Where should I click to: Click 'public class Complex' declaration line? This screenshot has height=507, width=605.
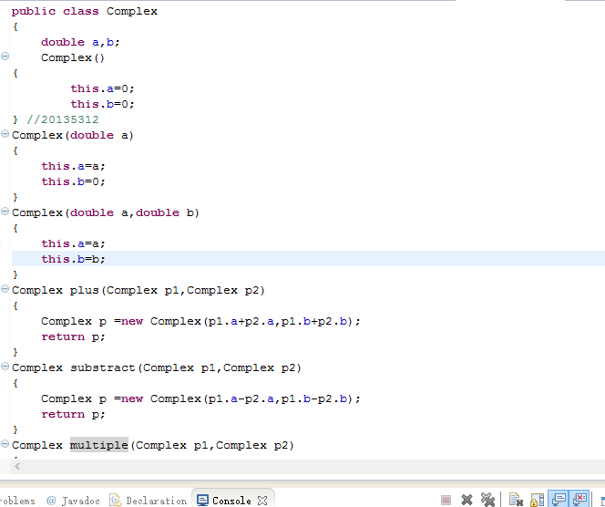coord(85,11)
